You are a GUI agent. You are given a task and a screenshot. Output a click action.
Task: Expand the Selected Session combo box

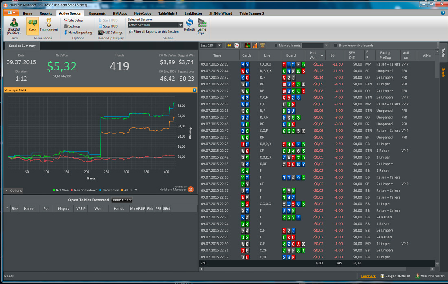[155, 25]
